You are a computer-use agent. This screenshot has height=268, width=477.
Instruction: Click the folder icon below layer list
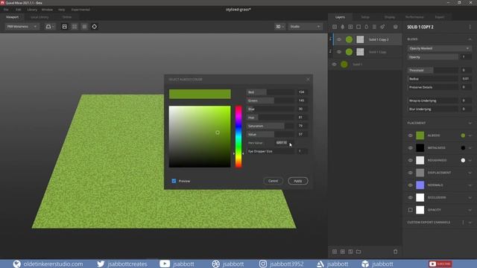(x=358, y=252)
